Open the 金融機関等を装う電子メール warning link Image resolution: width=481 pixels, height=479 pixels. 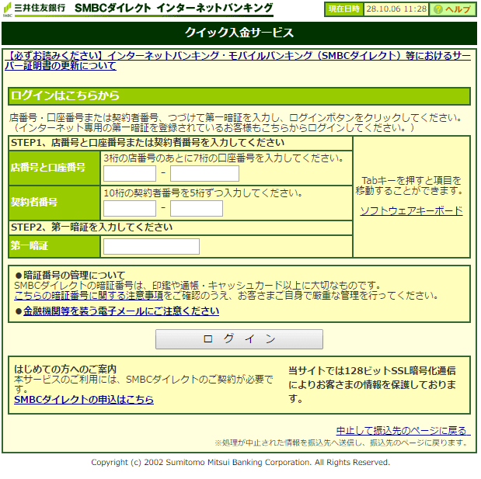click(x=121, y=311)
